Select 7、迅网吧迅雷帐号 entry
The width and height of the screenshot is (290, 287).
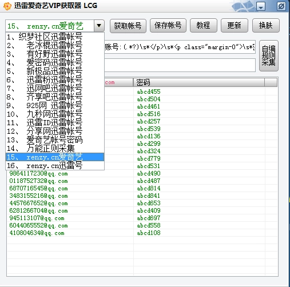click(x=55, y=89)
